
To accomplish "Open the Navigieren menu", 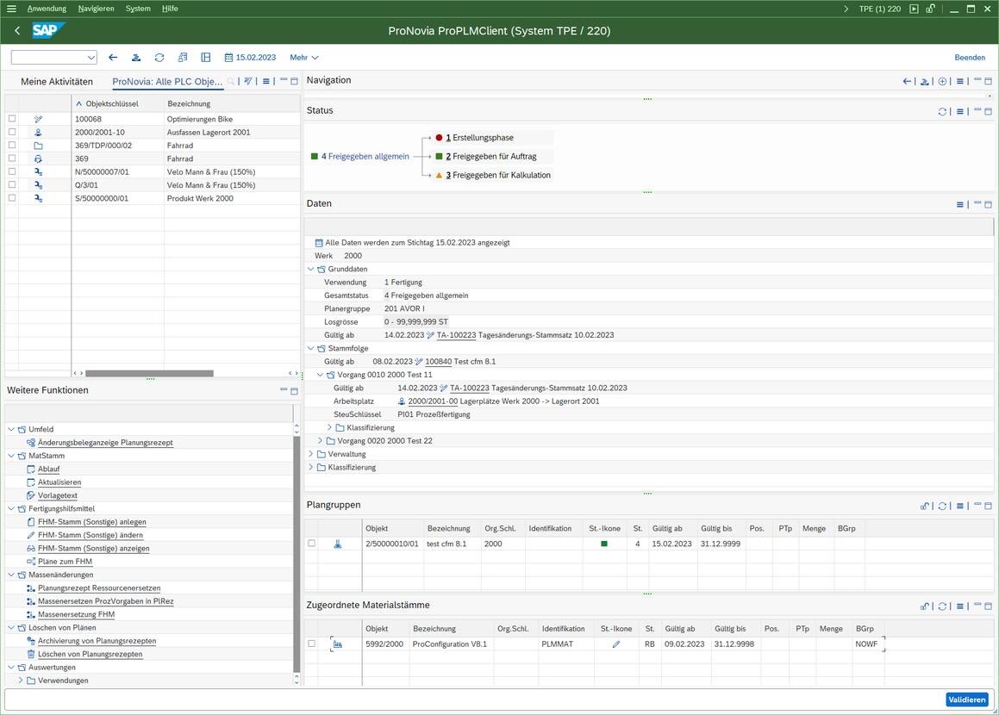I will point(97,9).
